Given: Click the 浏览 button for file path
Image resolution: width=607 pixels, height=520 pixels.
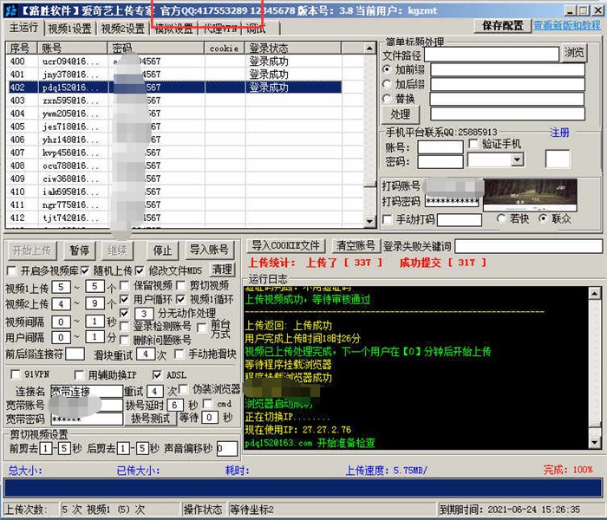Looking at the screenshot, I should click(574, 53).
